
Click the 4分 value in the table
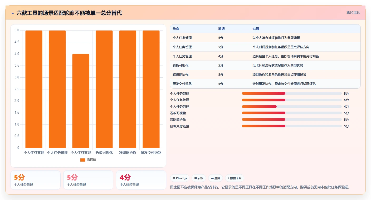[x=221, y=56]
